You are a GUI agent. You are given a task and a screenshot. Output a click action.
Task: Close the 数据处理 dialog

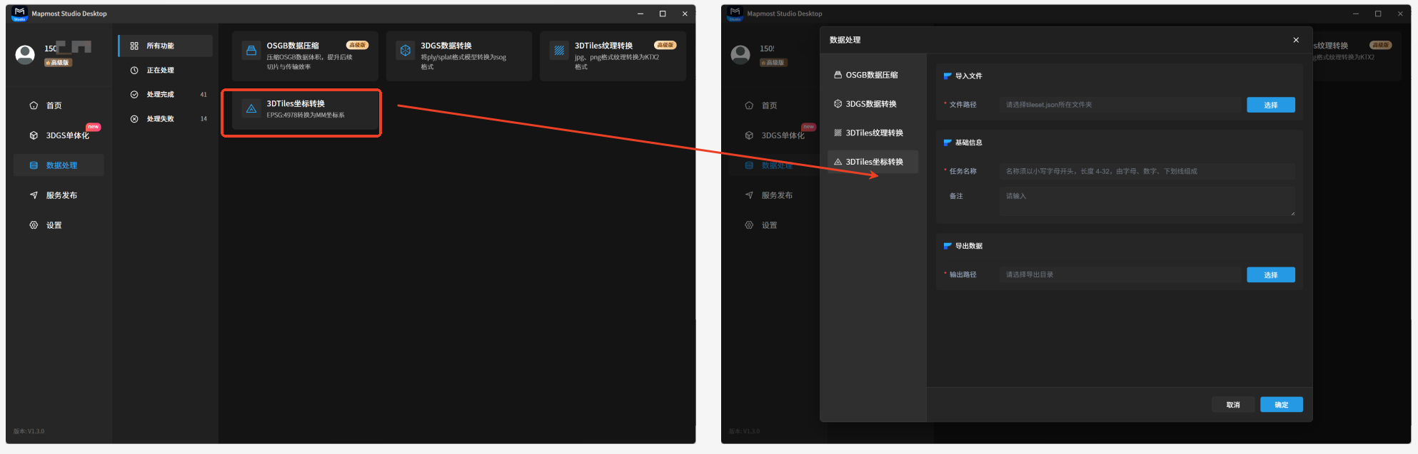coord(1296,40)
